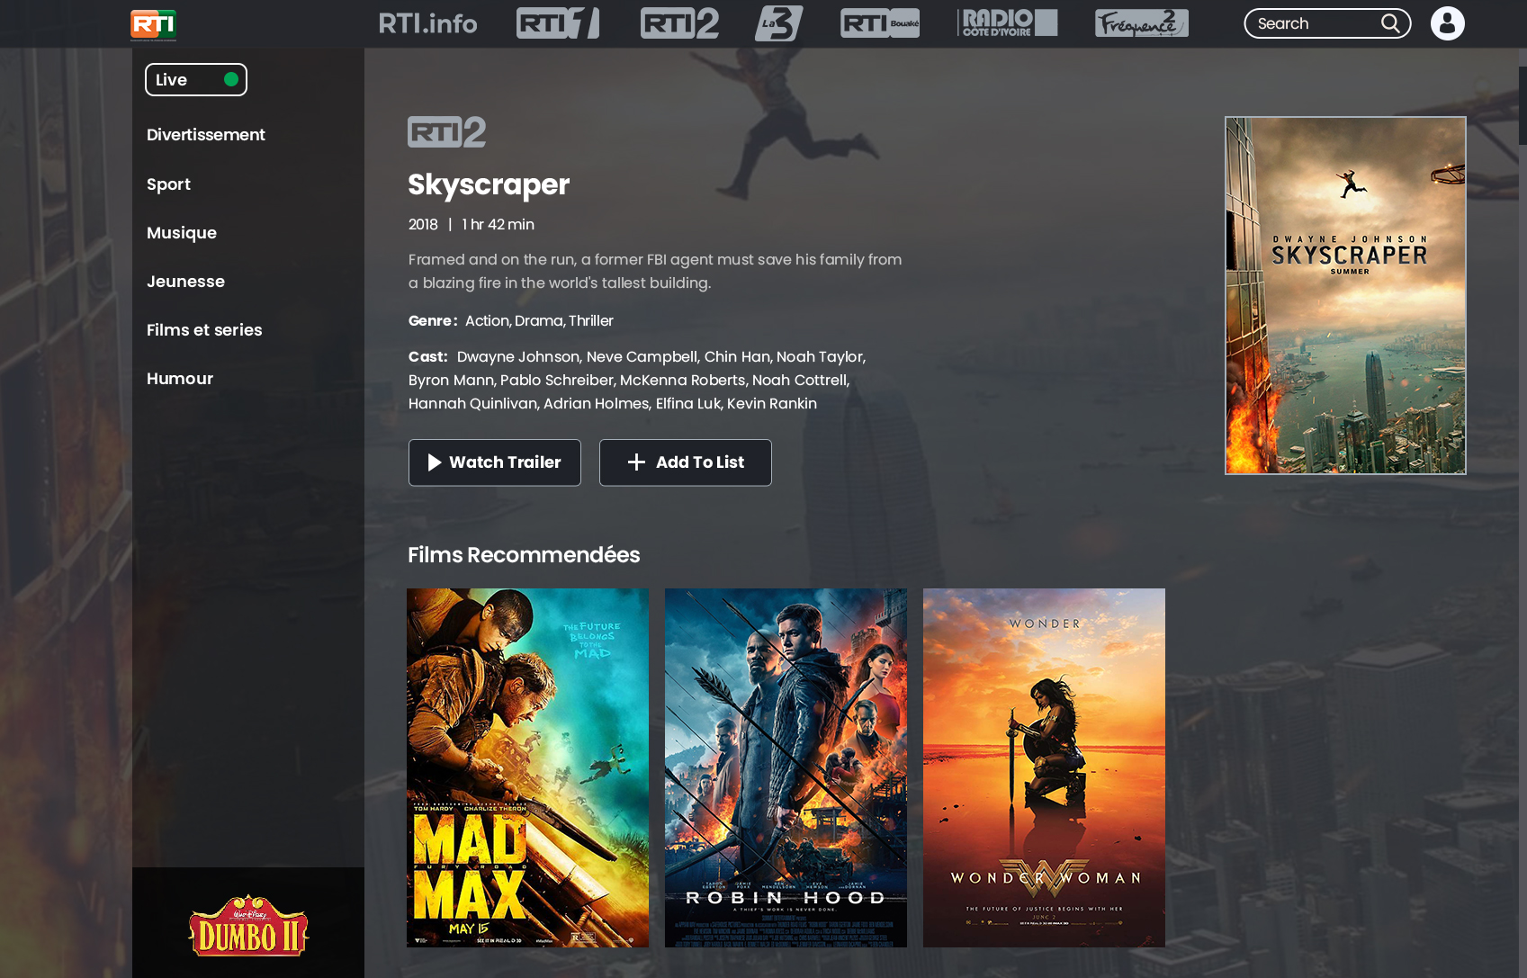Click the '1 hr 42 min' duration

point(499,225)
